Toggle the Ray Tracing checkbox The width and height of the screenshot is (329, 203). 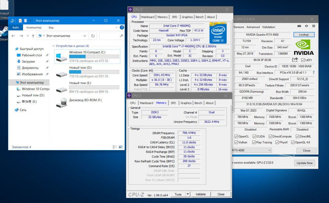pyautogui.click(x=254, y=142)
